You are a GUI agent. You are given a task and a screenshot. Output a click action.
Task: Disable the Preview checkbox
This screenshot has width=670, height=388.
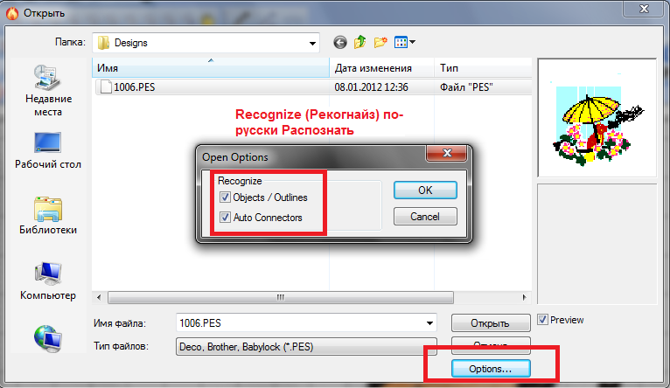tap(542, 320)
